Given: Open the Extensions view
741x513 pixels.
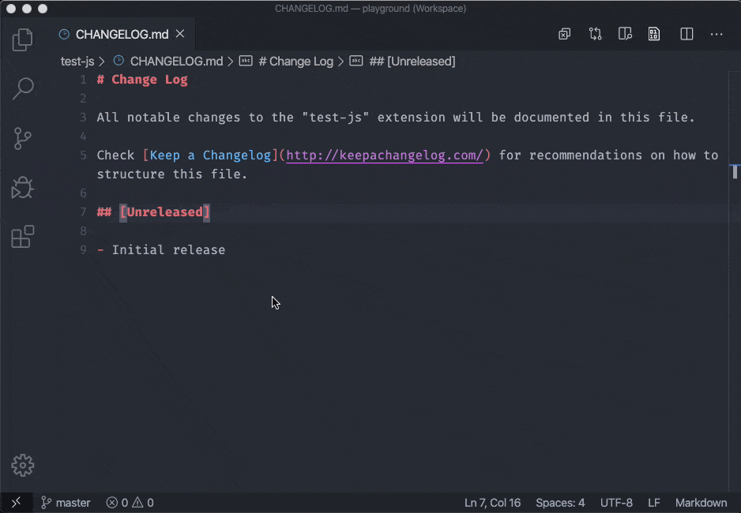Looking at the screenshot, I should [22, 236].
